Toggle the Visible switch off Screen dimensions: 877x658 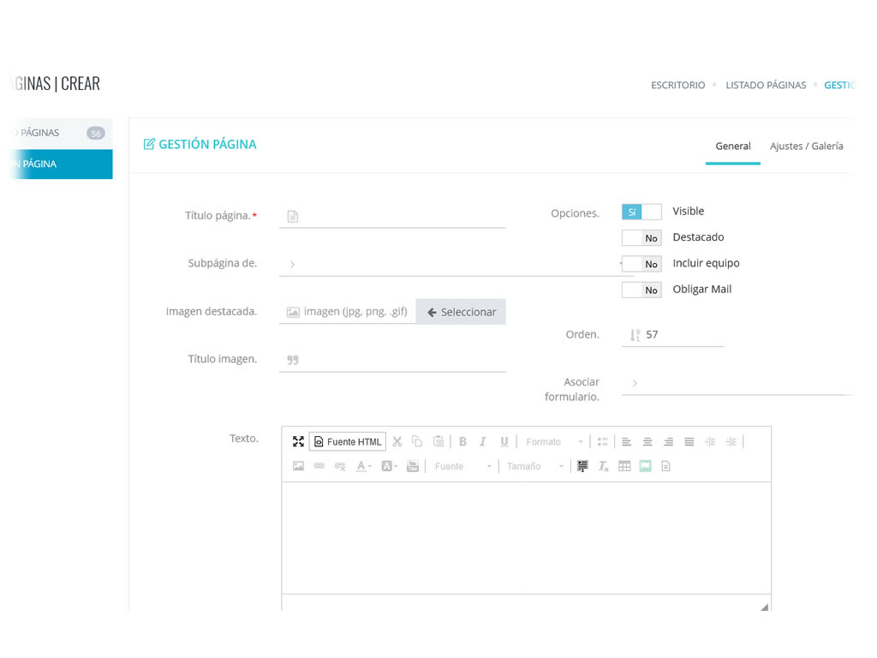point(641,212)
